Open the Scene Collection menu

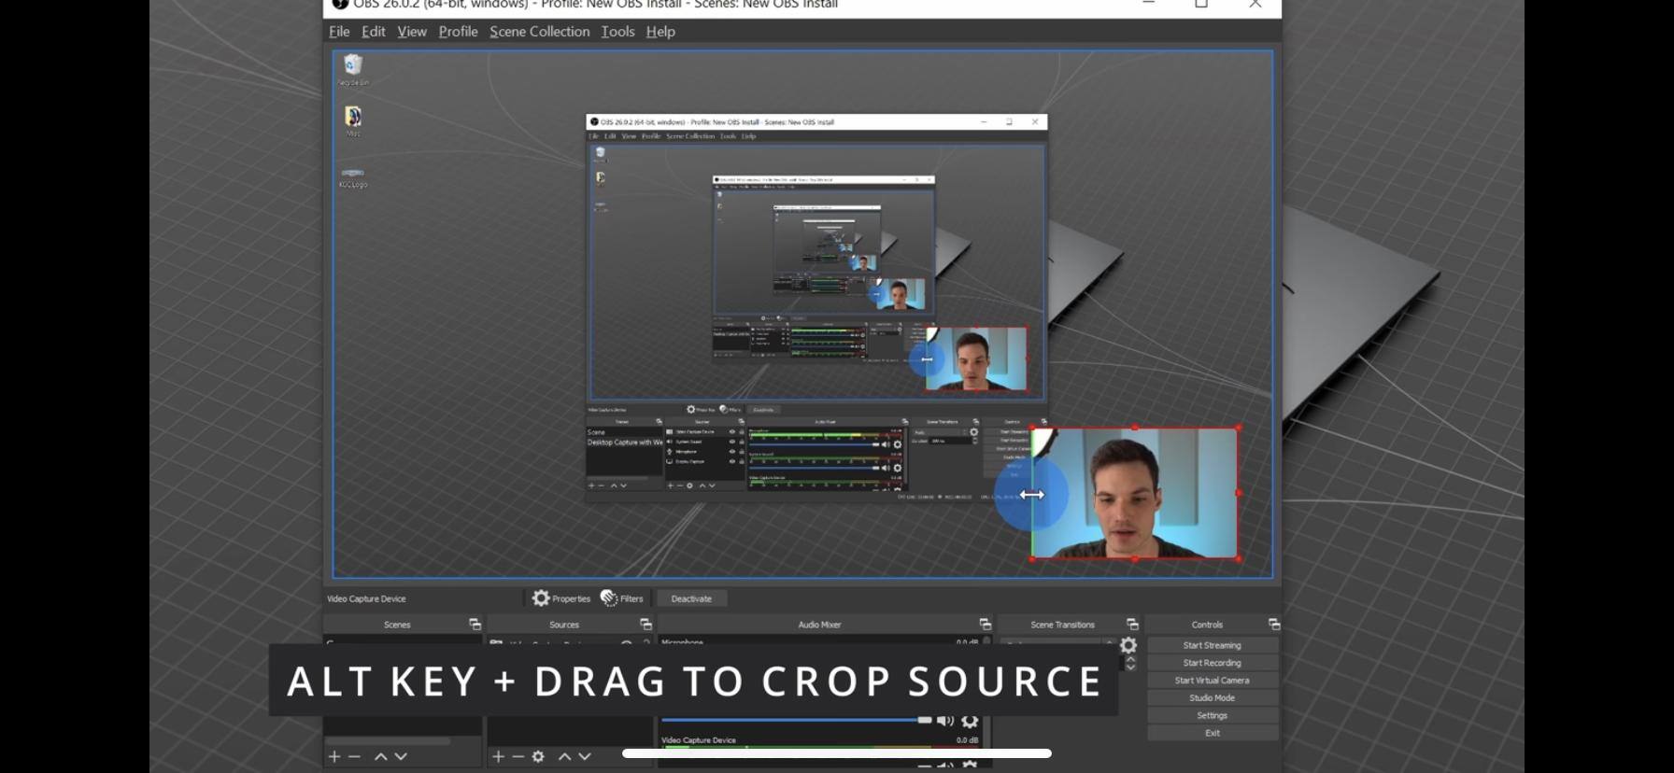point(539,32)
